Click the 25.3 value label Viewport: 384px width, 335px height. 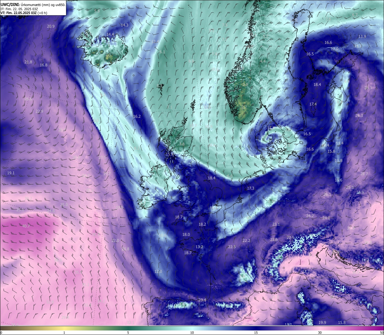[x=350, y=187]
